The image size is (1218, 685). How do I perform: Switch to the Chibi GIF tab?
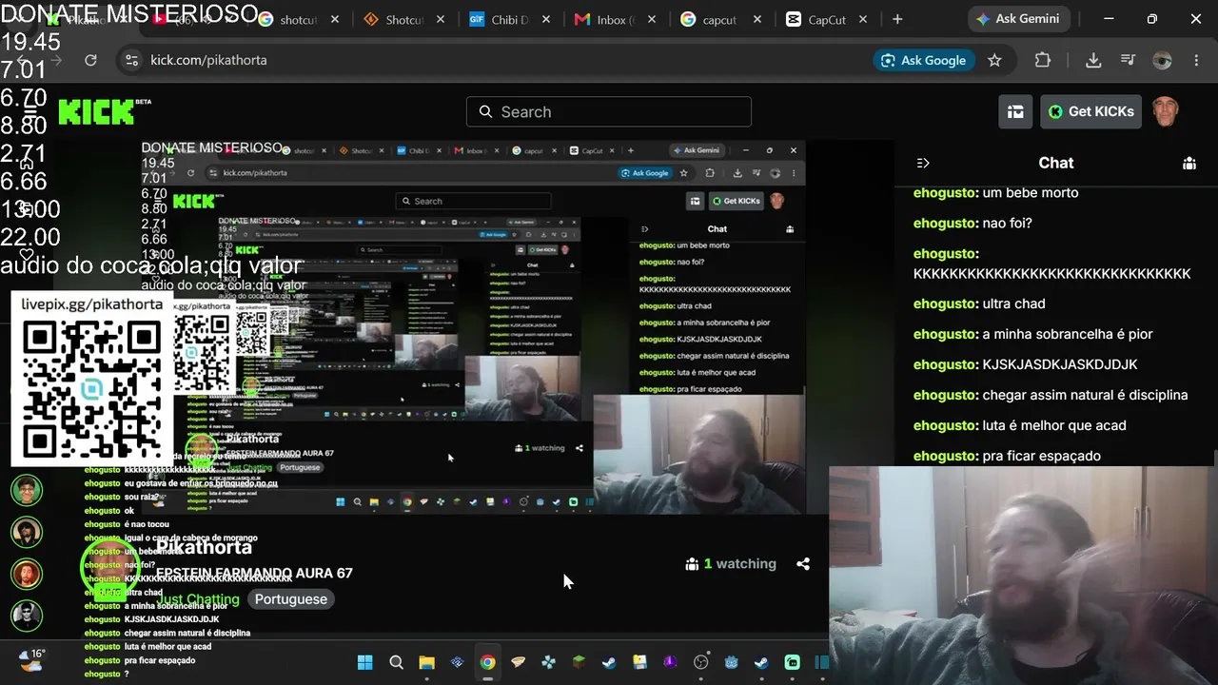pos(507,19)
